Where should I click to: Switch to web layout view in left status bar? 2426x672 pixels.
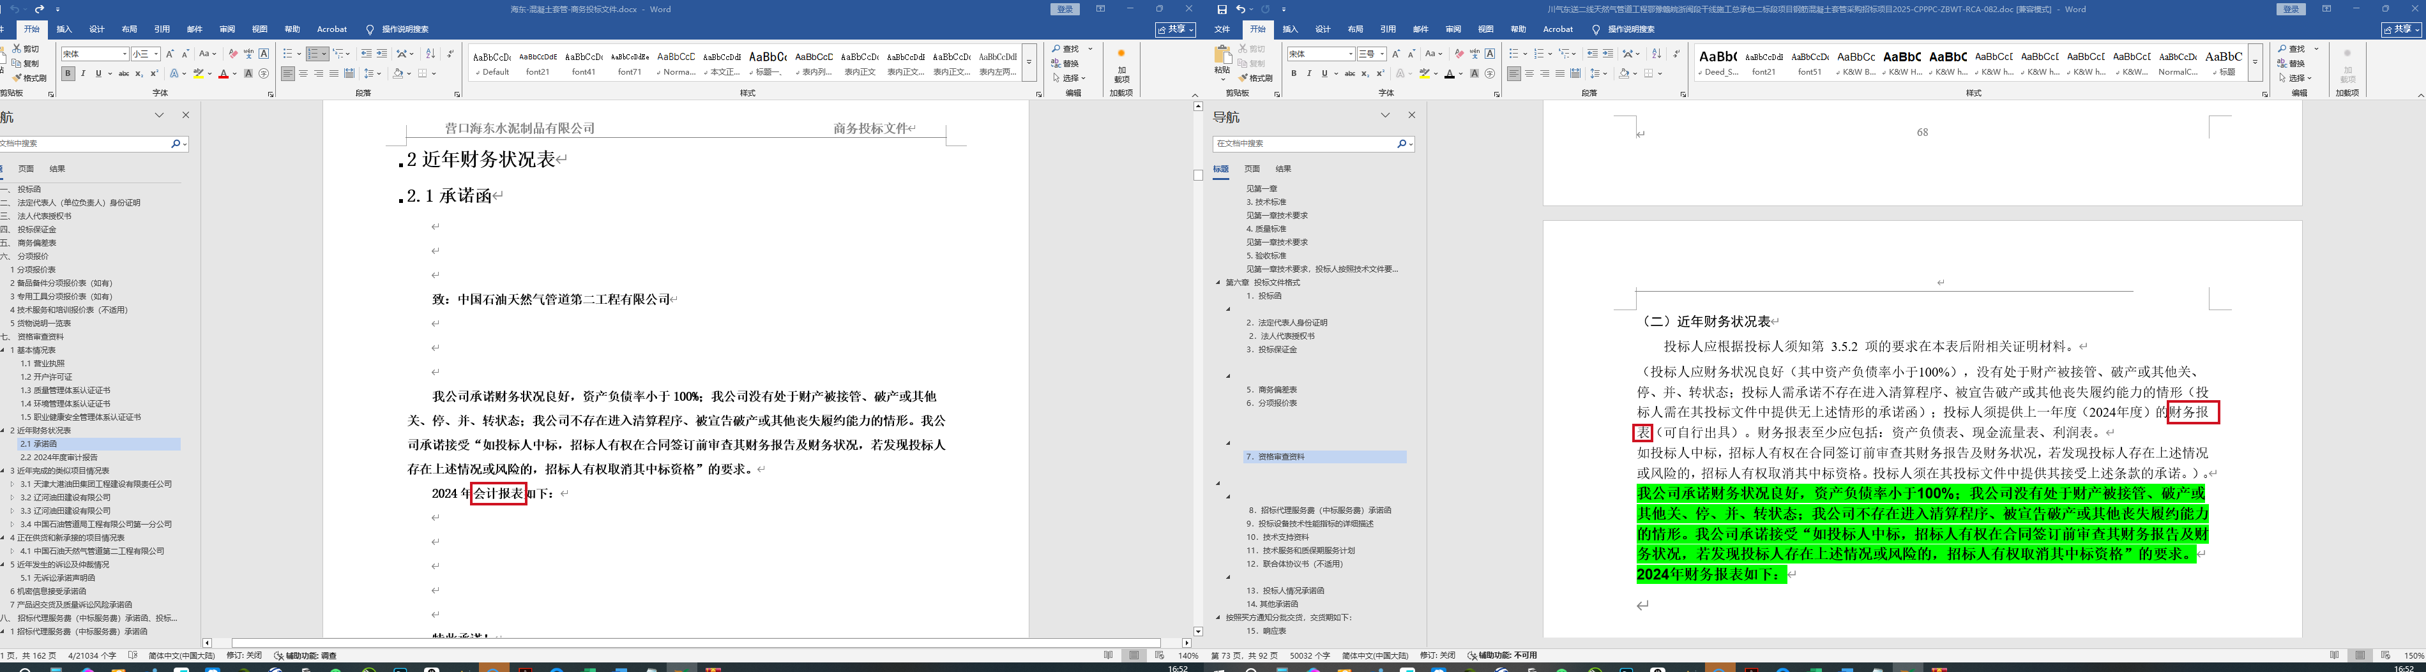tap(1159, 655)
